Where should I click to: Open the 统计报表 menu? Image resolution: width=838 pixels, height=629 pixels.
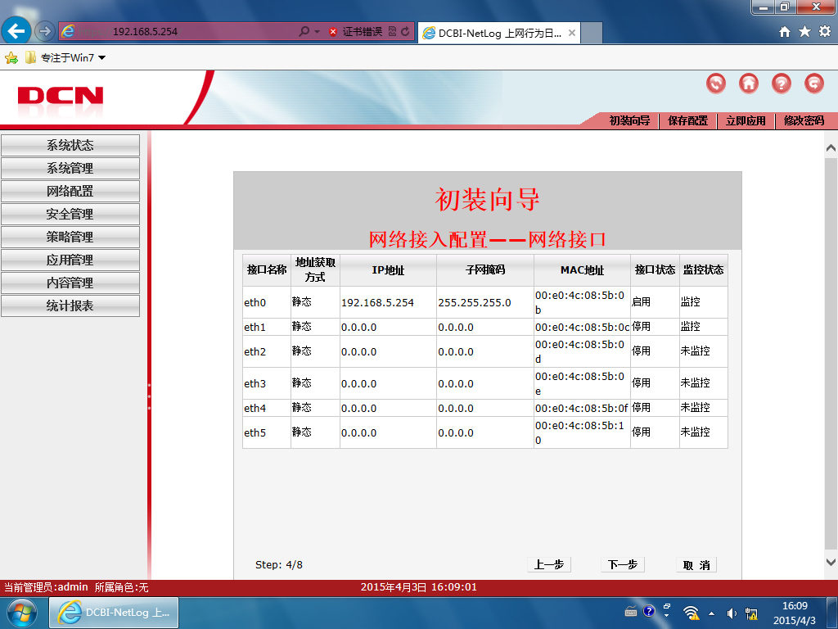pos(70,306)
